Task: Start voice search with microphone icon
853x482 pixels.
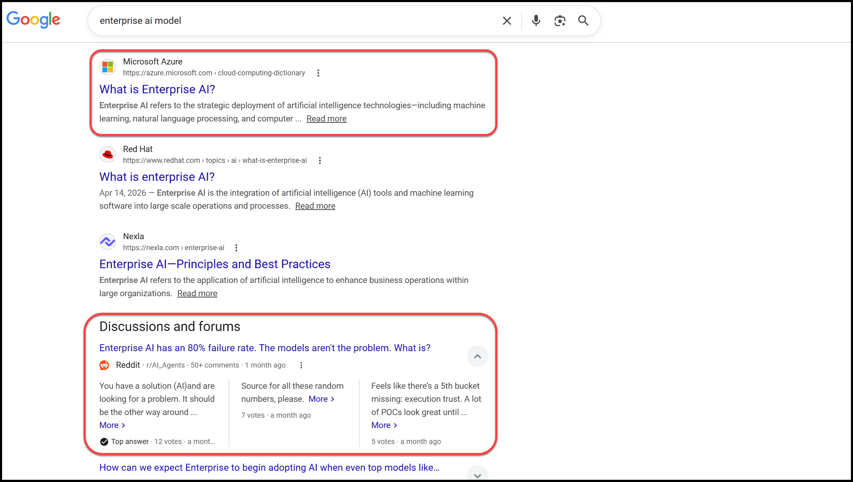Action: click(x=536, y=20)
